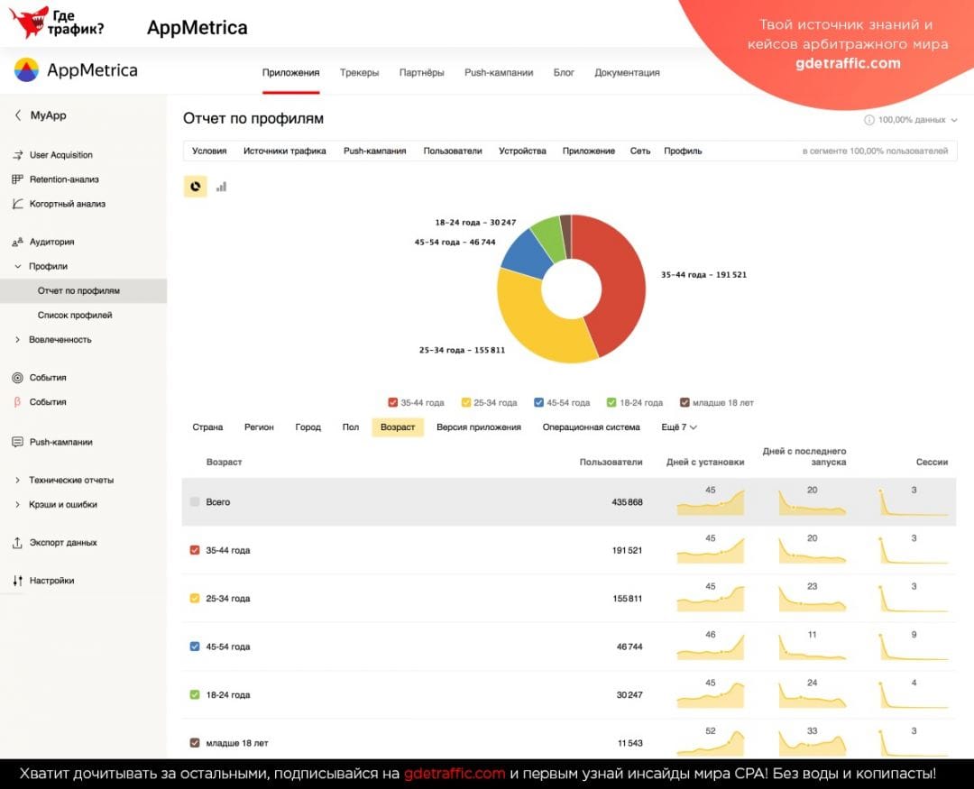
Task: Group by Страна
Action: [x=207, y=427]
